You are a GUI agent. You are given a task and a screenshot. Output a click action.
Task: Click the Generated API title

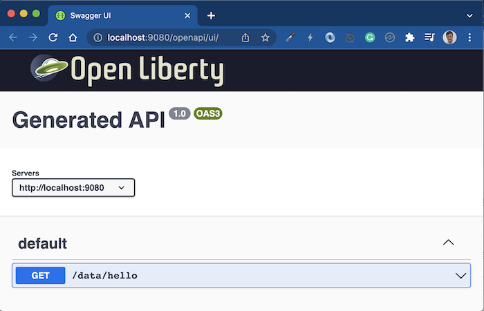pyautogui.click(x=89, y=120)
